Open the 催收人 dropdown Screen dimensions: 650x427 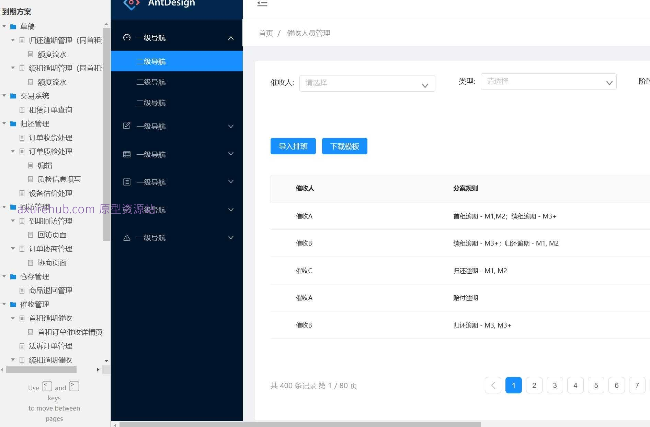[367, 83]
